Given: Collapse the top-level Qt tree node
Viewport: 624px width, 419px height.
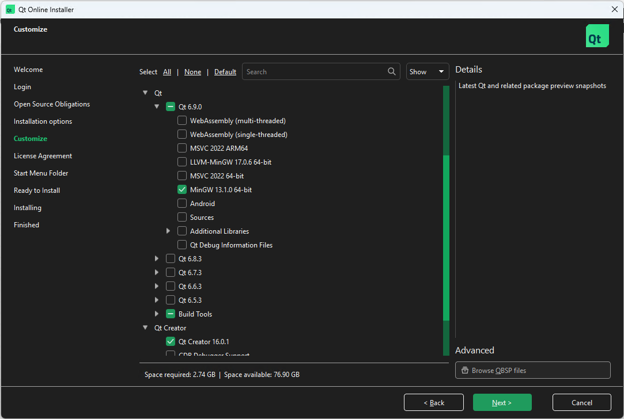Looking at the screenshot, I should click(x=145, y=93).
